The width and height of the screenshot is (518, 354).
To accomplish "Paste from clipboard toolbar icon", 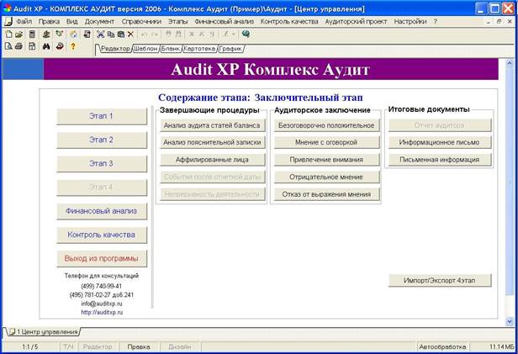I will (x=121, y=34).
